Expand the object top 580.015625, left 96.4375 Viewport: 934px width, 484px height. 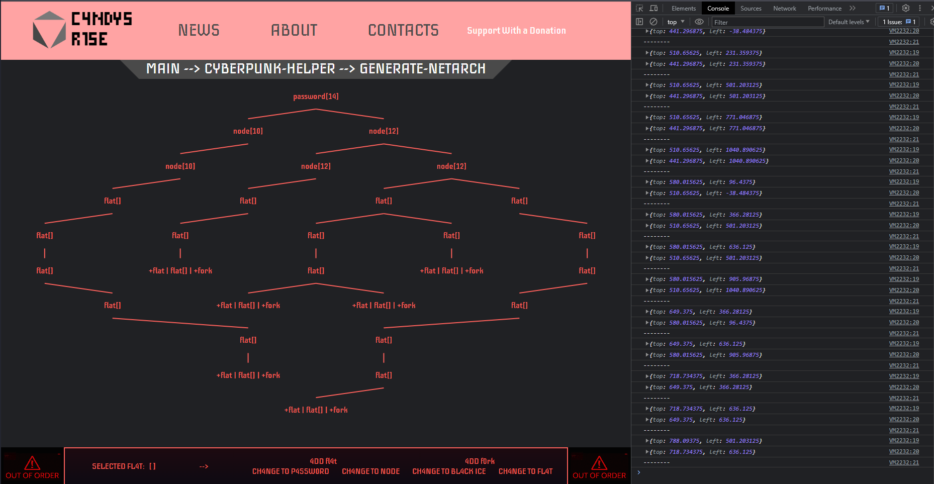click(647, 182)
